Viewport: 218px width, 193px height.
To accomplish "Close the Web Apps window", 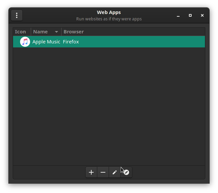I will [x=202, y=15].
